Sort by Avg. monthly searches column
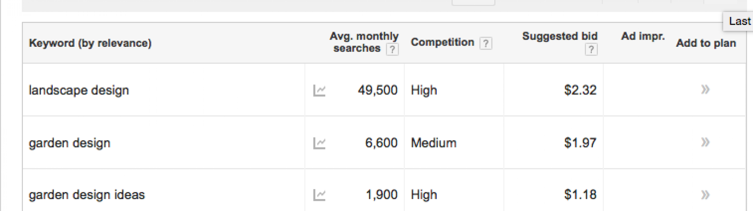The height and width of the screenshot is (211, 753). pos(364,42)
